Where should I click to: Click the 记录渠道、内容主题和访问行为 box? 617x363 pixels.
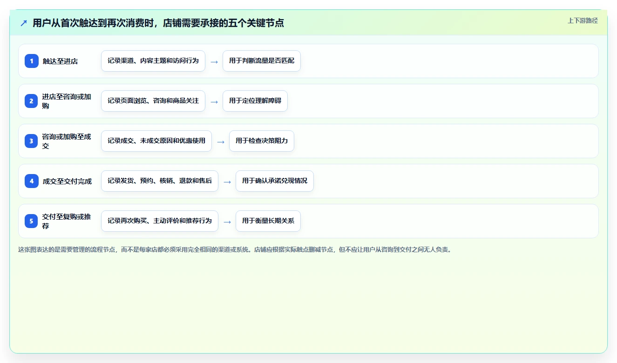153,61
